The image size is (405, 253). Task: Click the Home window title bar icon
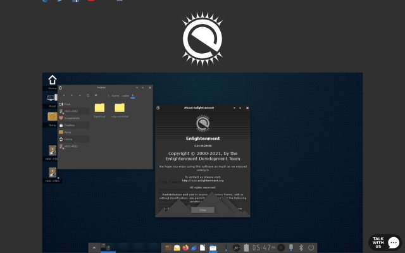coord(61,88)
